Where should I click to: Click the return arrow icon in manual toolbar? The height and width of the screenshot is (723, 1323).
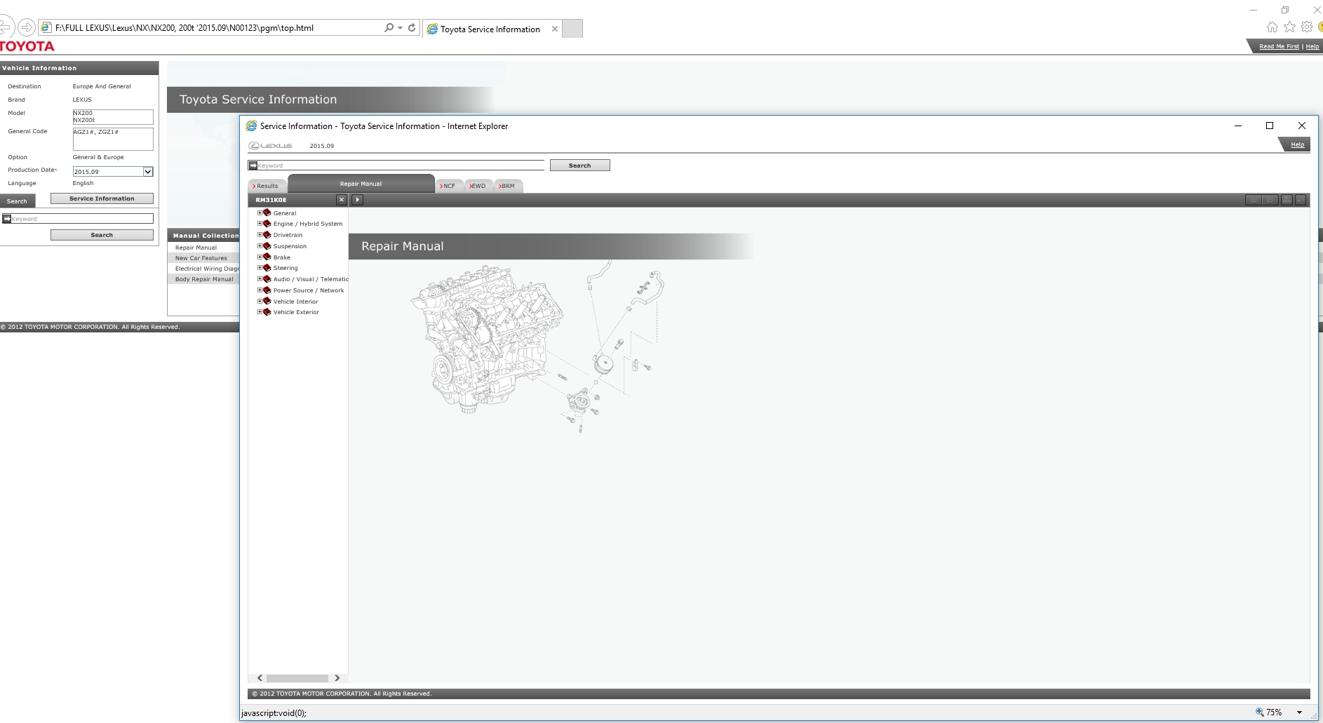point(1301,200)
